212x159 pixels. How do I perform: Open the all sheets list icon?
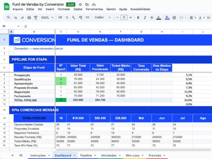(x=21, y=155)
